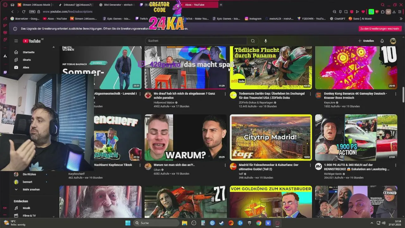
Task: Click the ZDFinfo channel avatar
Action: (233, 95)
